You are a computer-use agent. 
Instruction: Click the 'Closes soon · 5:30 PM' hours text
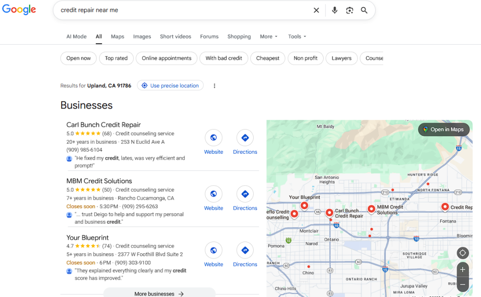93,206
